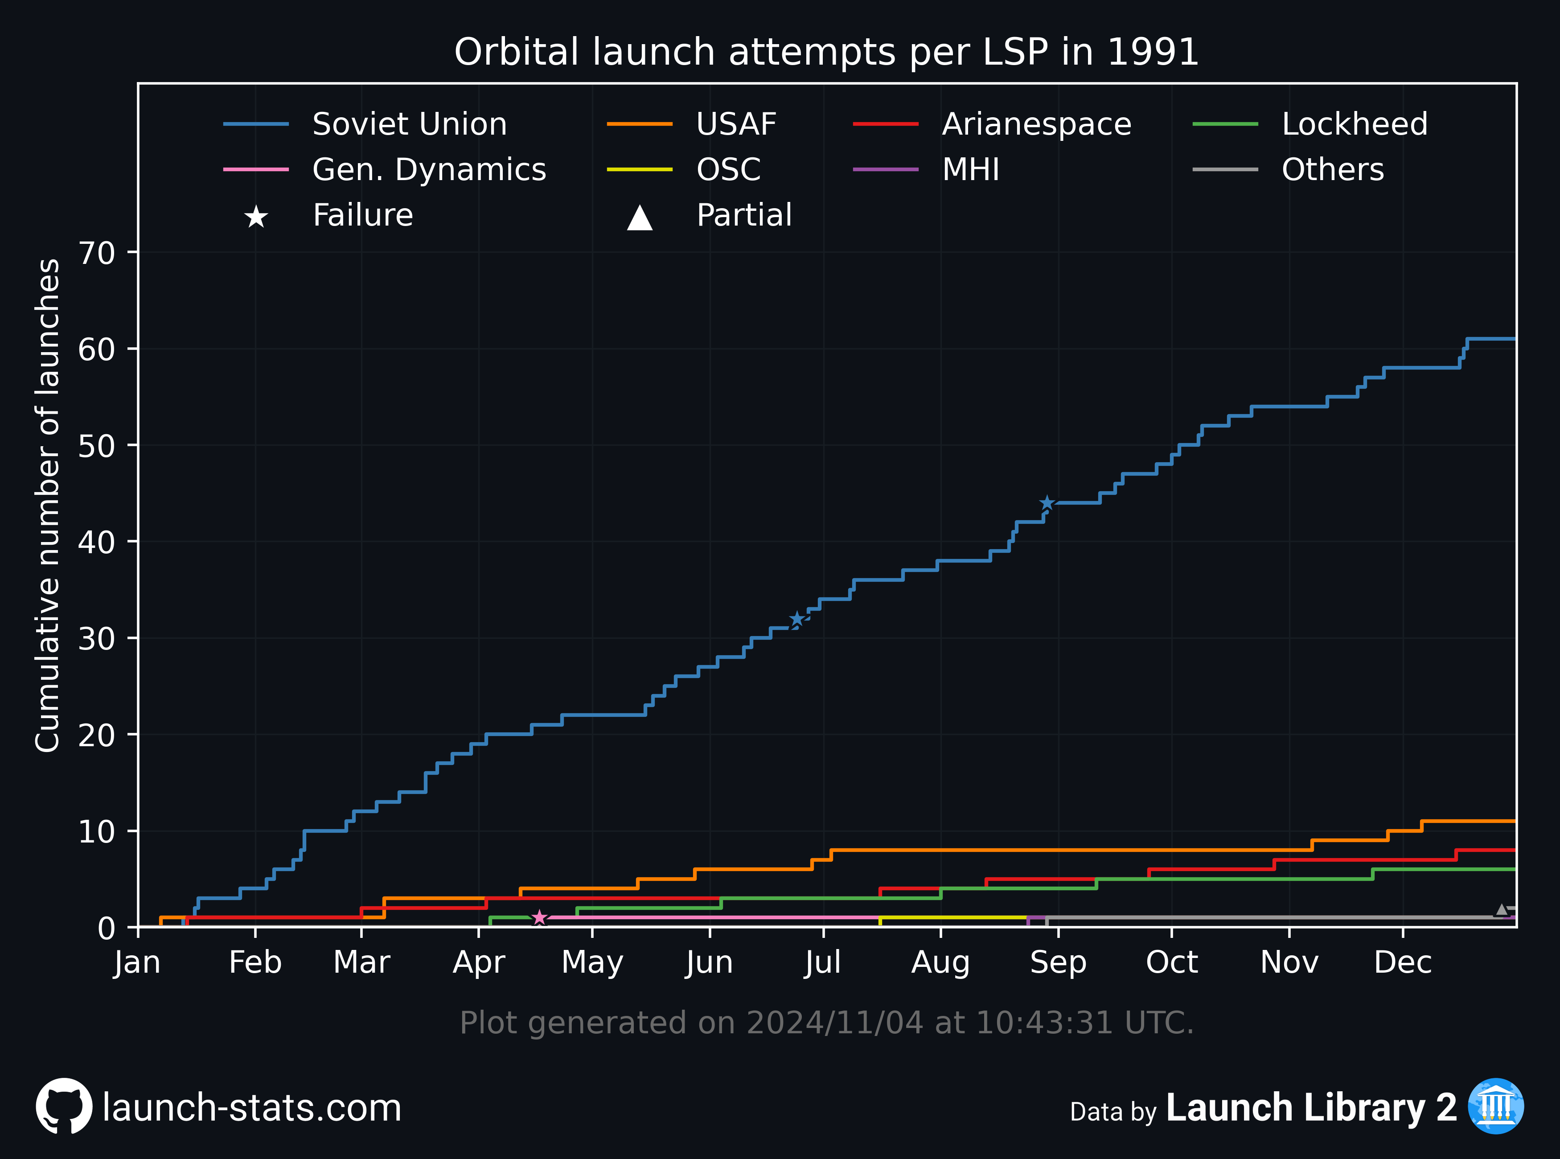Open the launch-stats.com link
1560x1159 pixels.
pyautogui.click(x=252, y=1108)
